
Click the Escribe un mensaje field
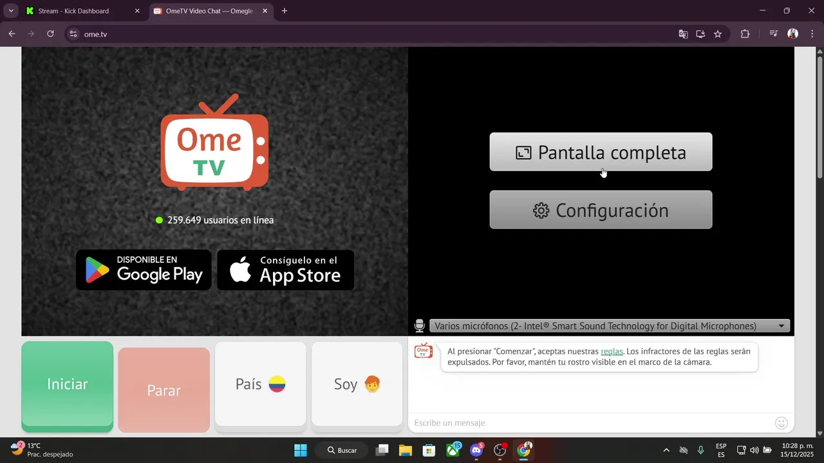(591, 422)
